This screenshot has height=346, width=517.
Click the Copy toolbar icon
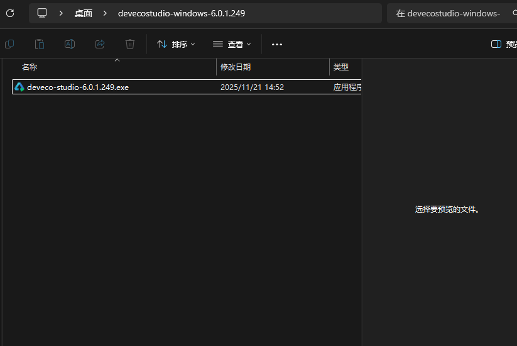(9, 44)
